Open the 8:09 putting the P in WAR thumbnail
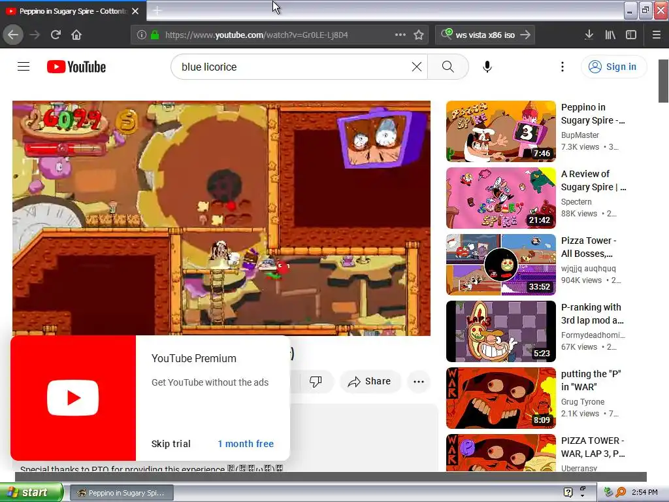Image resolution: width=669 pixels, height=502 pixels. 501,398
